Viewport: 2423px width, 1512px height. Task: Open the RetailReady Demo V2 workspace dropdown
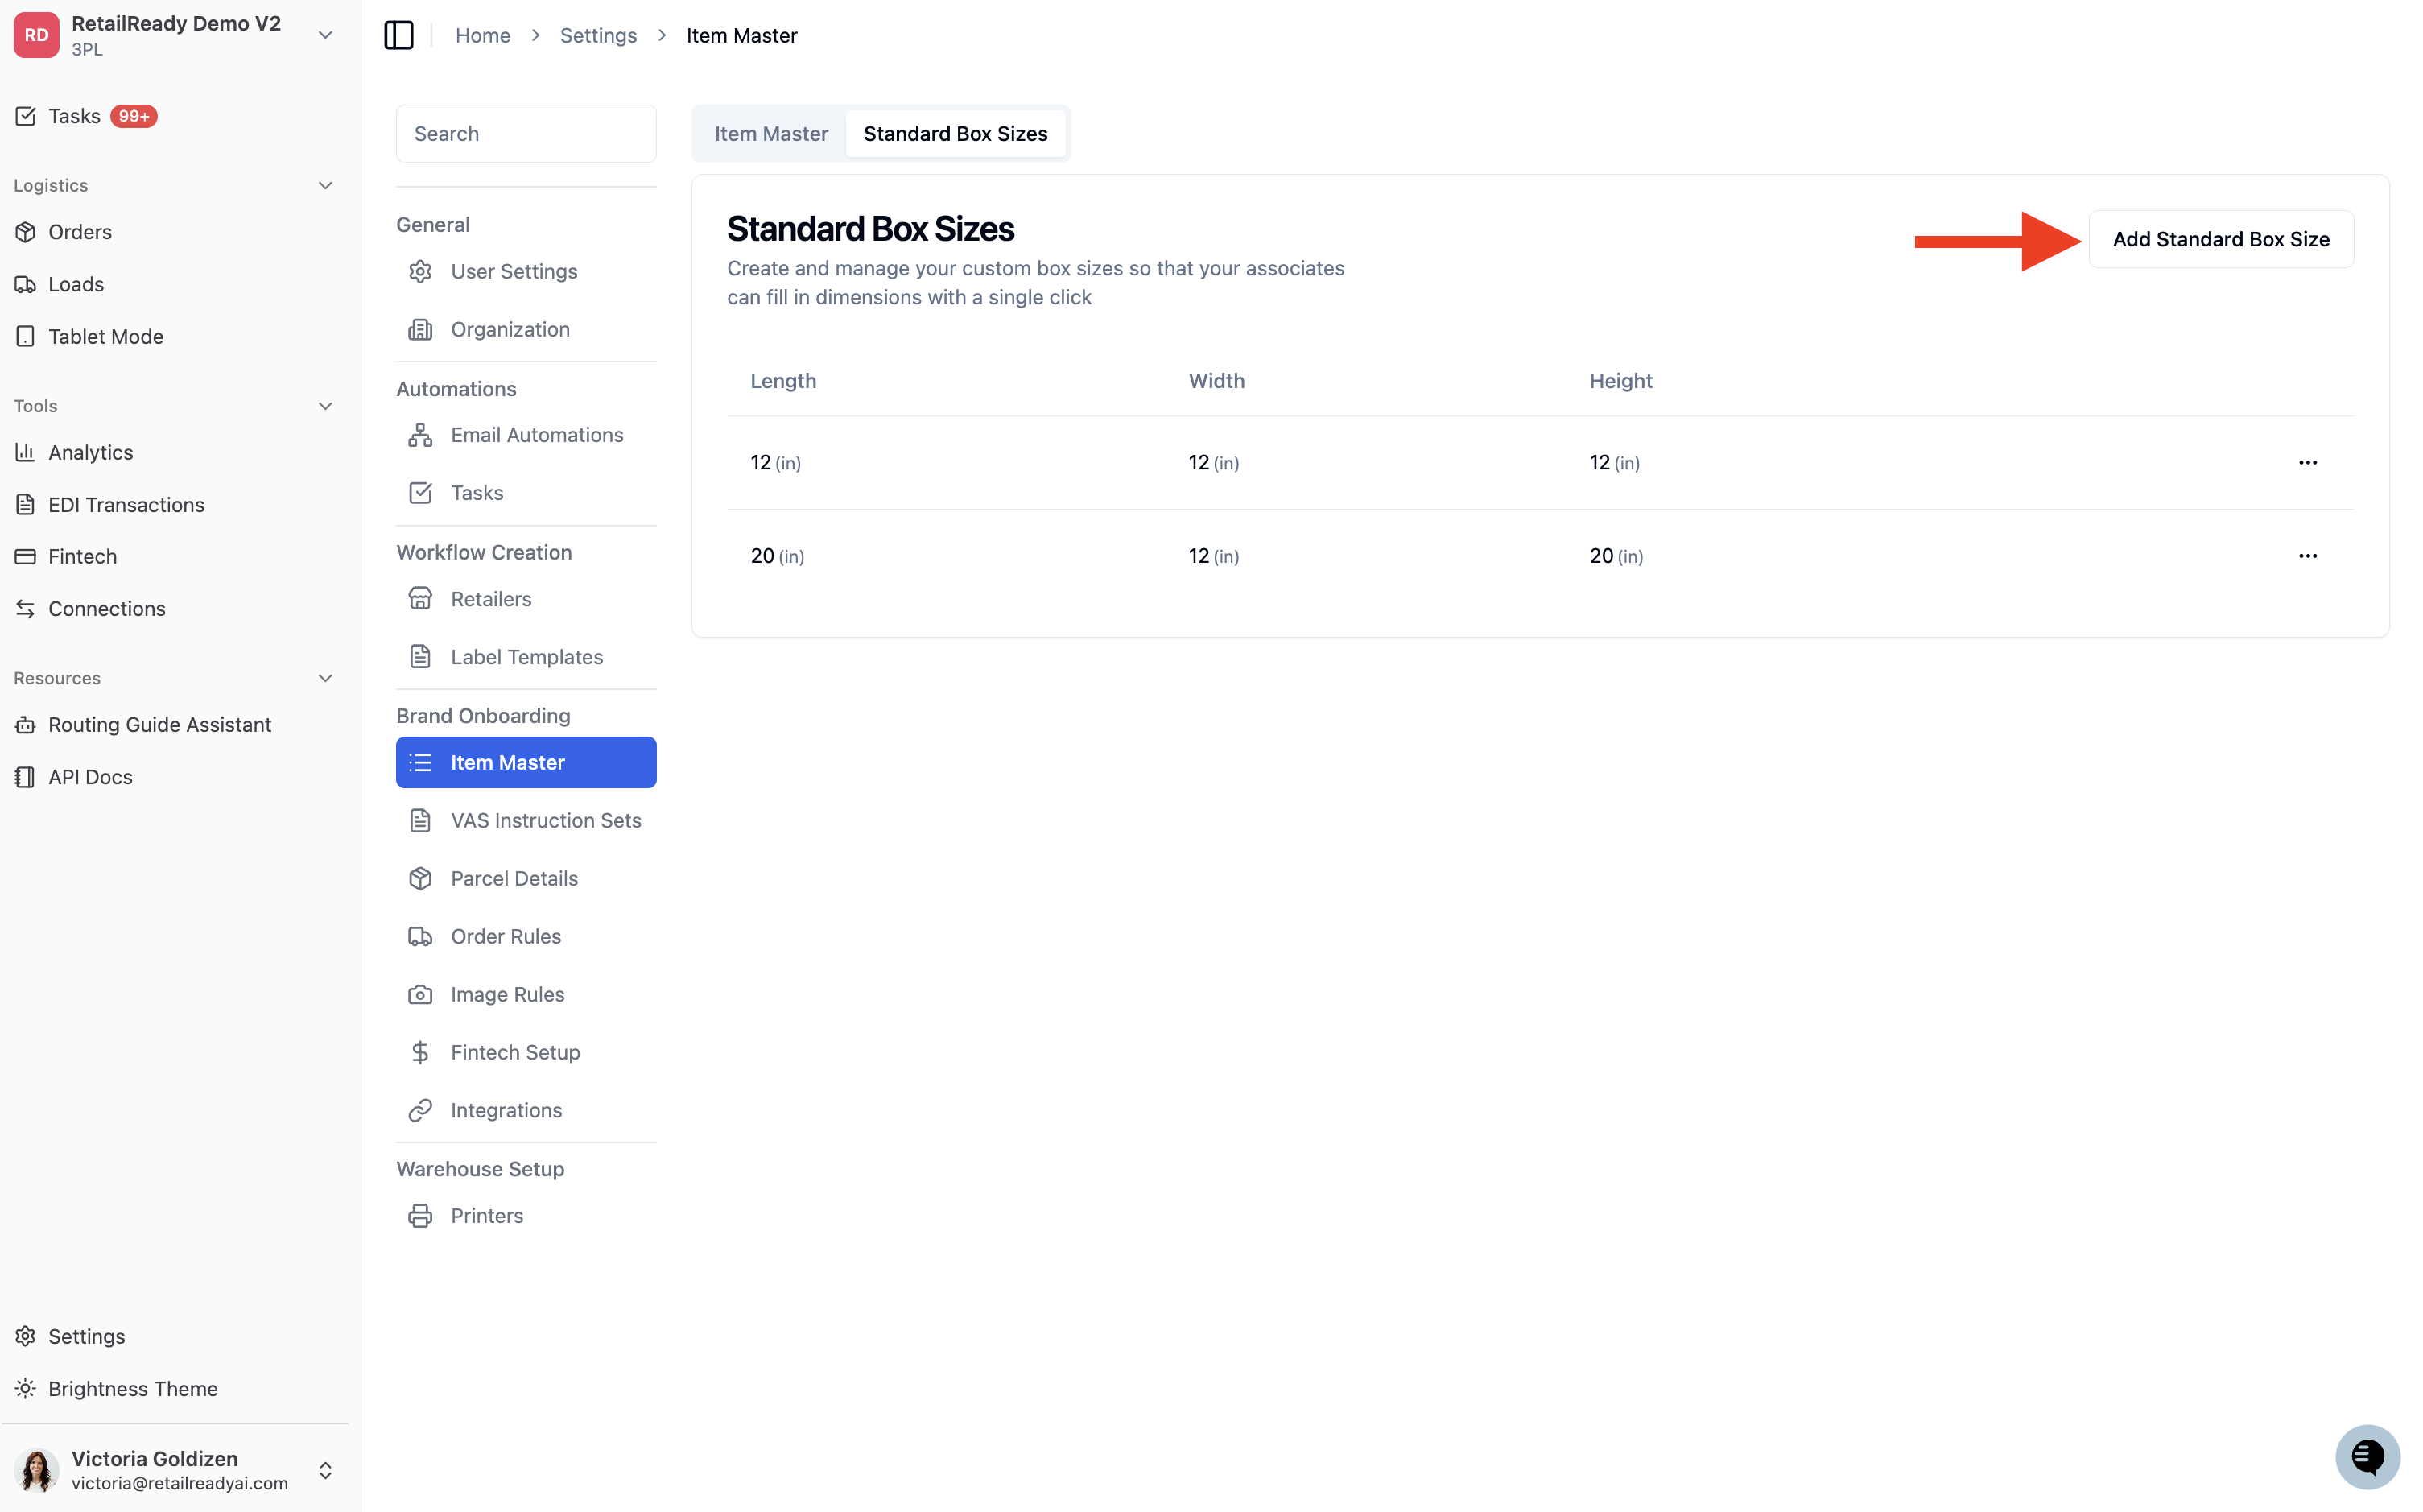pos(325,35)
